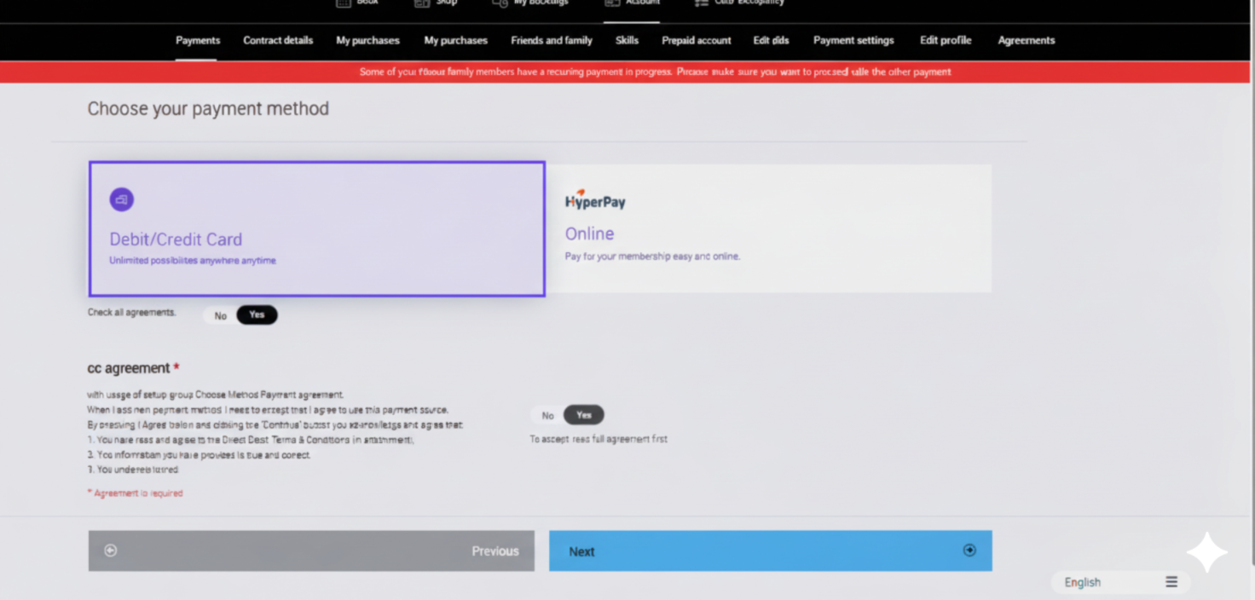Click the right arrow icon on Next
Screen dimensions: 1255x600
point(969,551)
